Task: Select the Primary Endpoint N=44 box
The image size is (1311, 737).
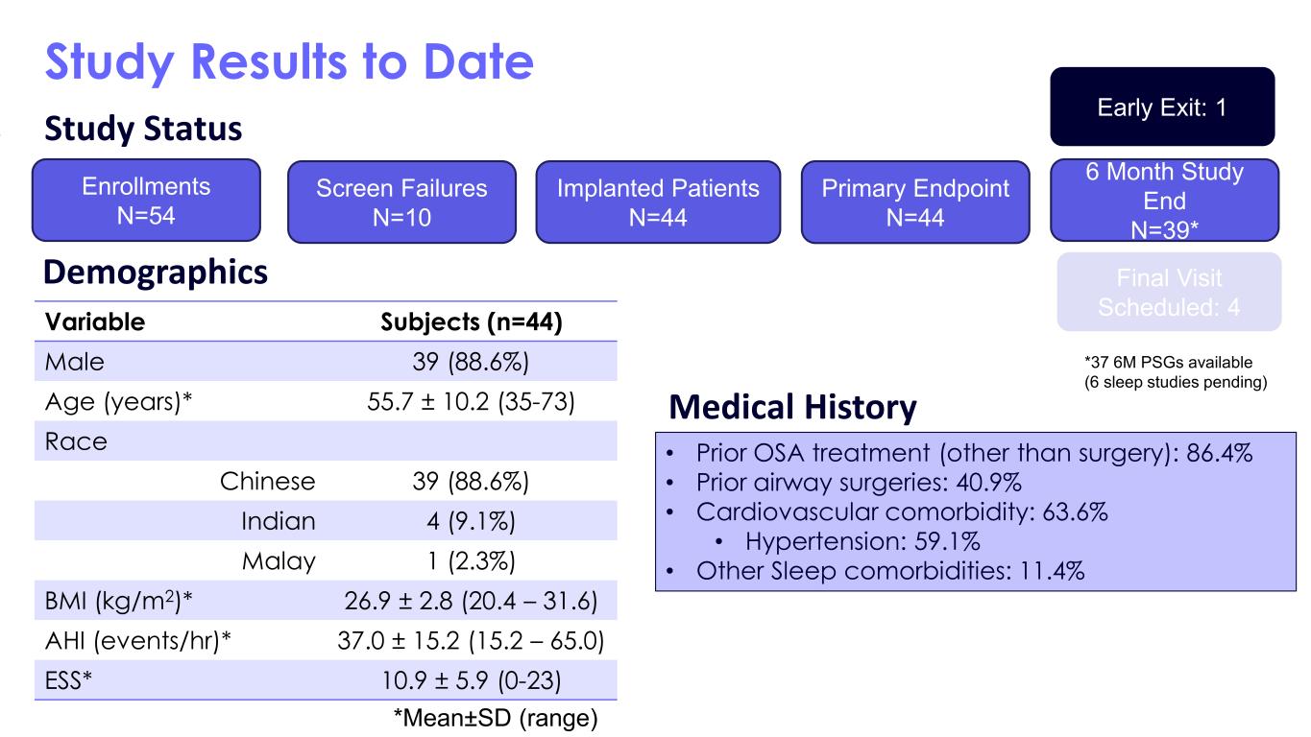Action: (x=915, y=202)
